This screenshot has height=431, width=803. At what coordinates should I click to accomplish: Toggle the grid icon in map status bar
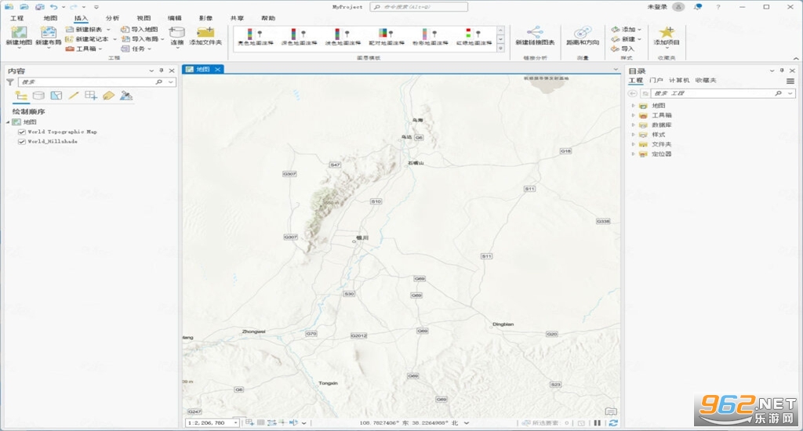point(260,423)
